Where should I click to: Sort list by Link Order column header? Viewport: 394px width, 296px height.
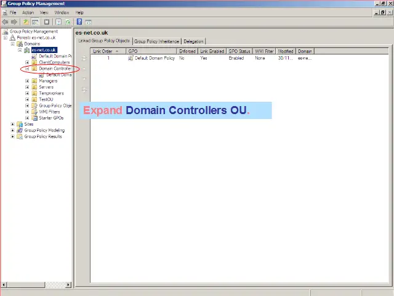[x=108, y=51]
